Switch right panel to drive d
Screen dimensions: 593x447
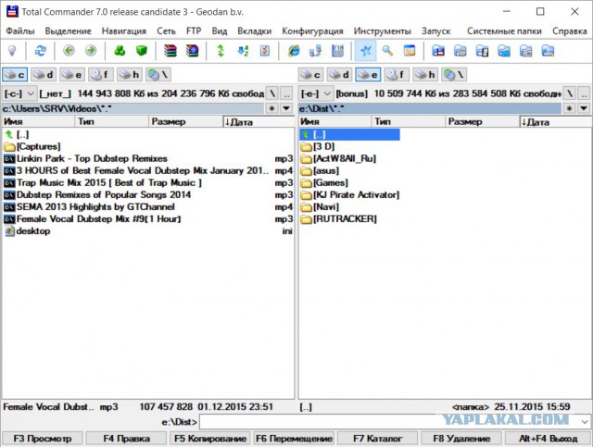click(x=339, y=75)
